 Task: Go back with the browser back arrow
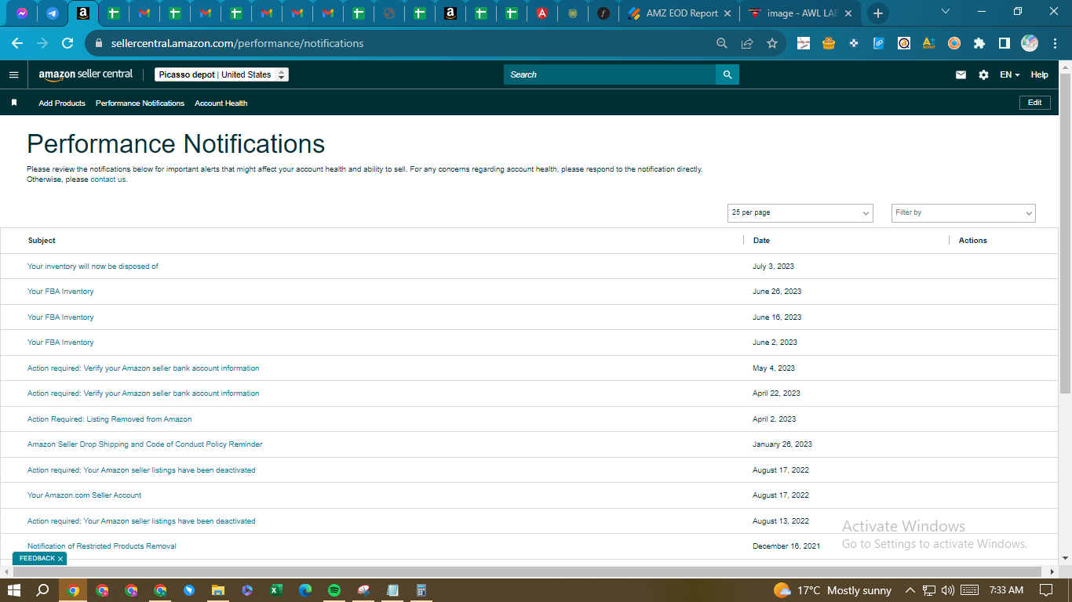coord(17,43)
